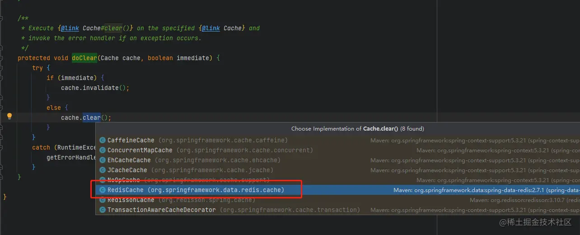Click the class icon beside RedissonCache
580x235 pixels.
[x=103, y=200]
